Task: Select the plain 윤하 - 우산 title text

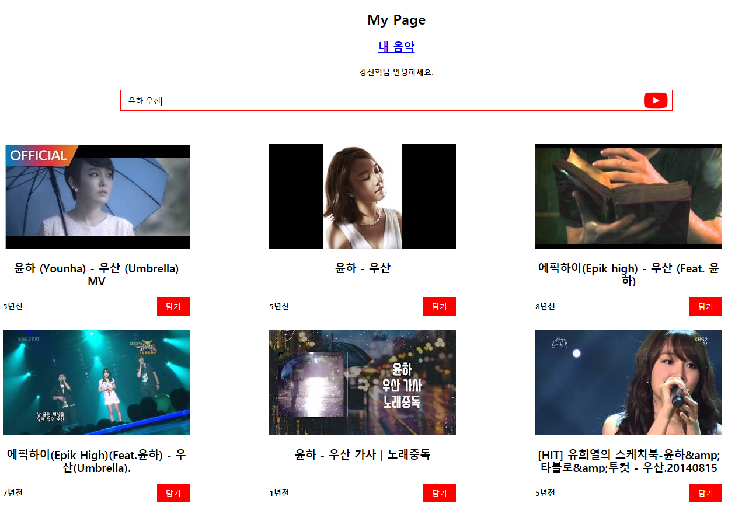Action: tap(363, 268)
